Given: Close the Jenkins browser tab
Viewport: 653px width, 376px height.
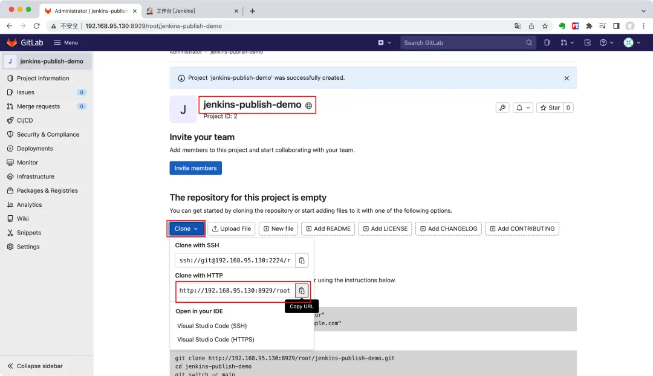Looking at the screenshot, I should pos(236,11).
